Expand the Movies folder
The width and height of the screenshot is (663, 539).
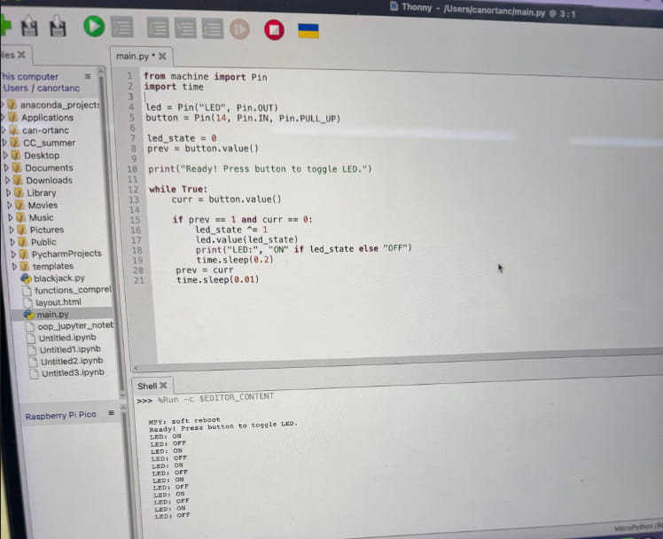(x=10, y=205)
